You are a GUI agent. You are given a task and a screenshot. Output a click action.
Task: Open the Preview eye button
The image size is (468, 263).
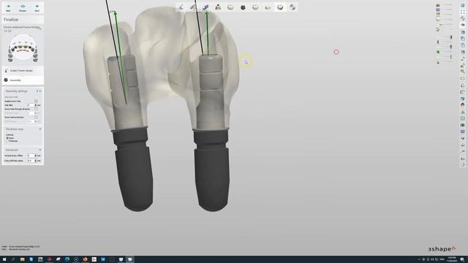(x=23, y=8)
